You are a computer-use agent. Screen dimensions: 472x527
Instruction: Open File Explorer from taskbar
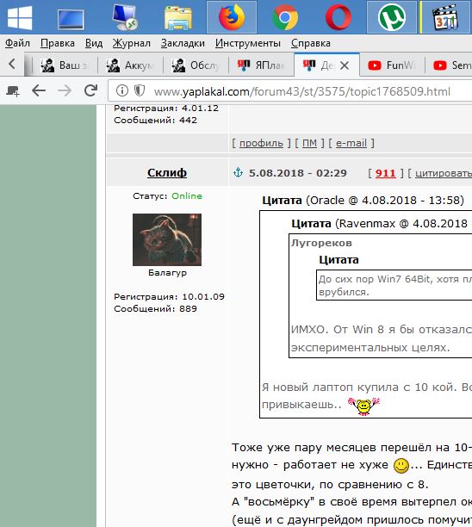pyautogui.click(x=178, y=18)
